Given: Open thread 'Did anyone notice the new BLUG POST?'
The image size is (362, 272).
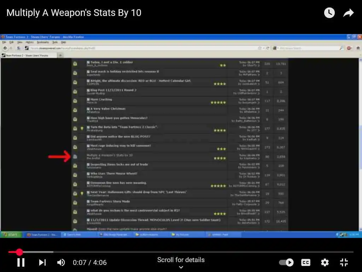Looking at the screenshot, I should [x=120, y=136].
